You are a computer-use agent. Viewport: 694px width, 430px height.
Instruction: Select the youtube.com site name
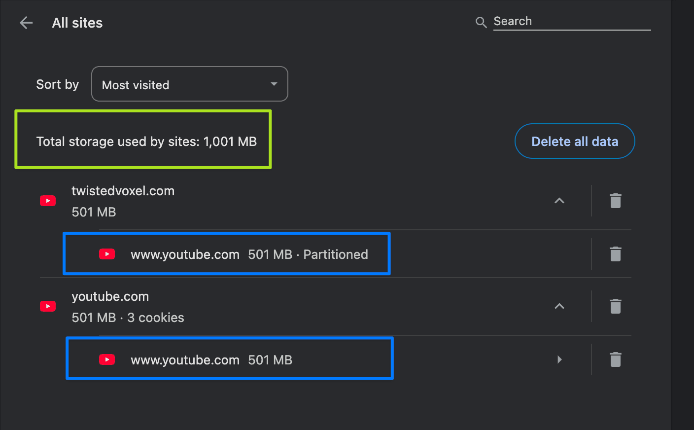(110, 296)
